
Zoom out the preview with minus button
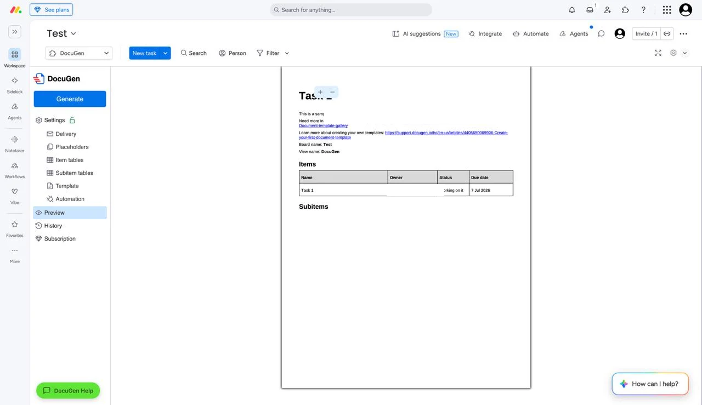(x=332, y=92)
